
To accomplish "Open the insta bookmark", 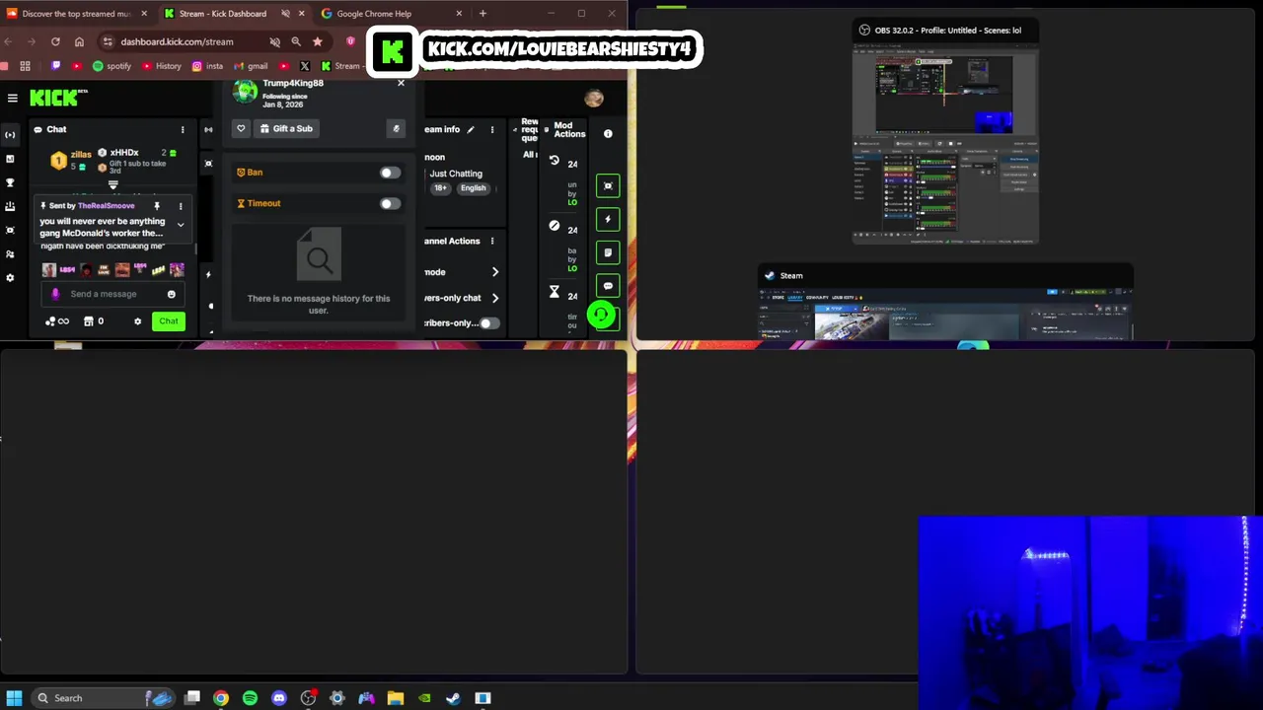I will click(x=207, y=66).
